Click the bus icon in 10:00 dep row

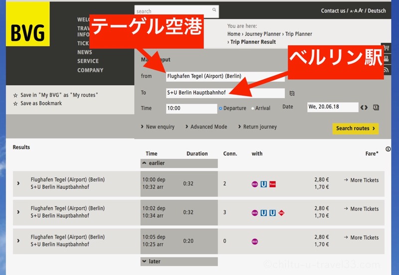255,184
